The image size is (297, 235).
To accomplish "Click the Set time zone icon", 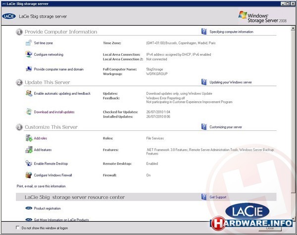I will point(29,43).
